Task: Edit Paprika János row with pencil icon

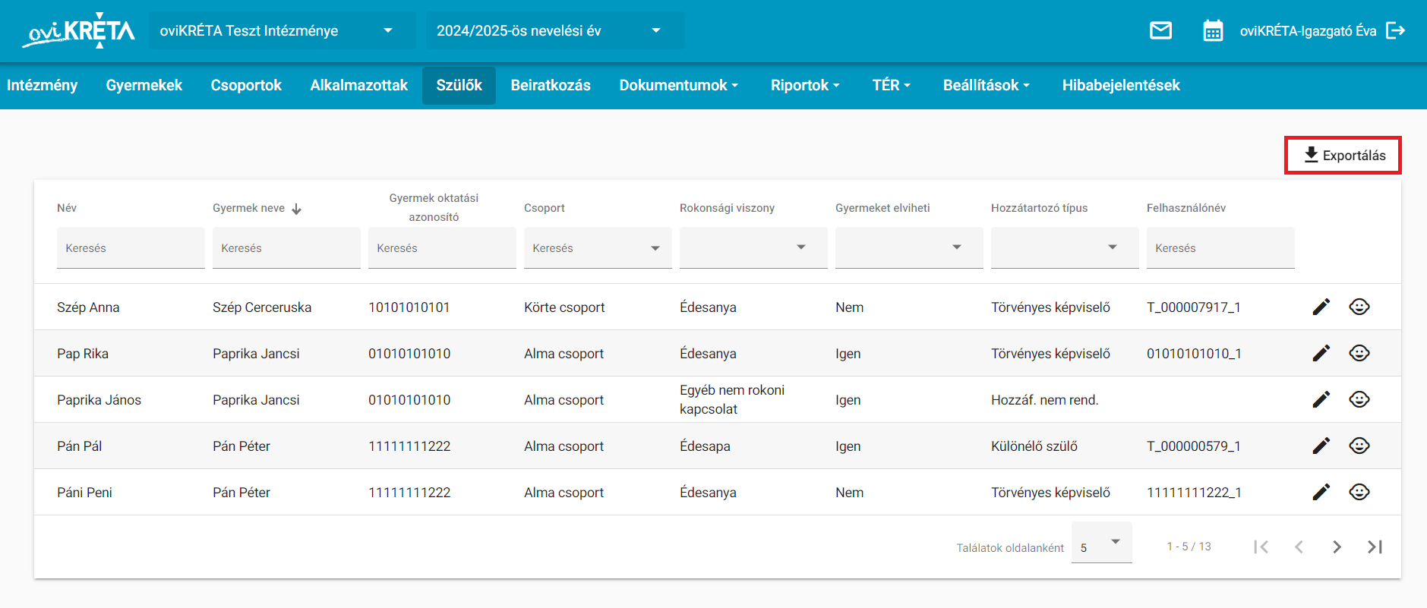Action: click(x=1321, y=399)
